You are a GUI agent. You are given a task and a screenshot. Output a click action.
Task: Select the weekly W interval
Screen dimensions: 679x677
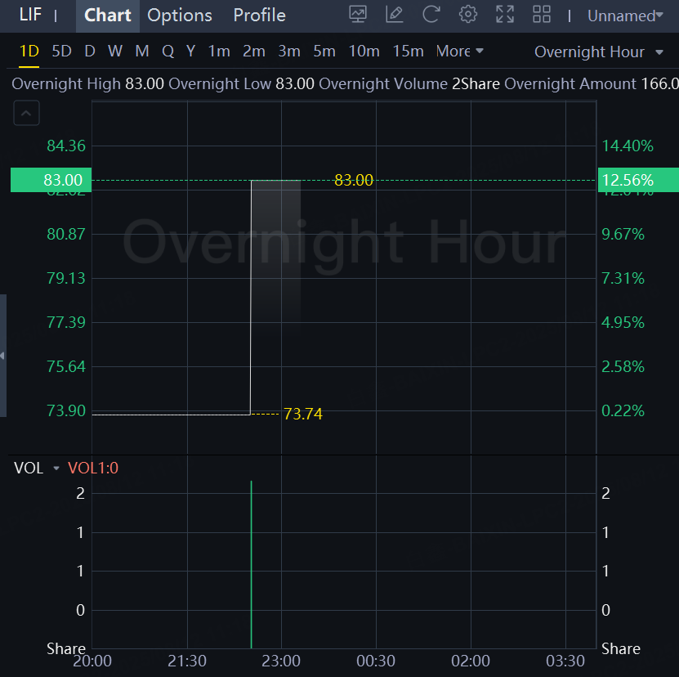[x=115, y=52]
